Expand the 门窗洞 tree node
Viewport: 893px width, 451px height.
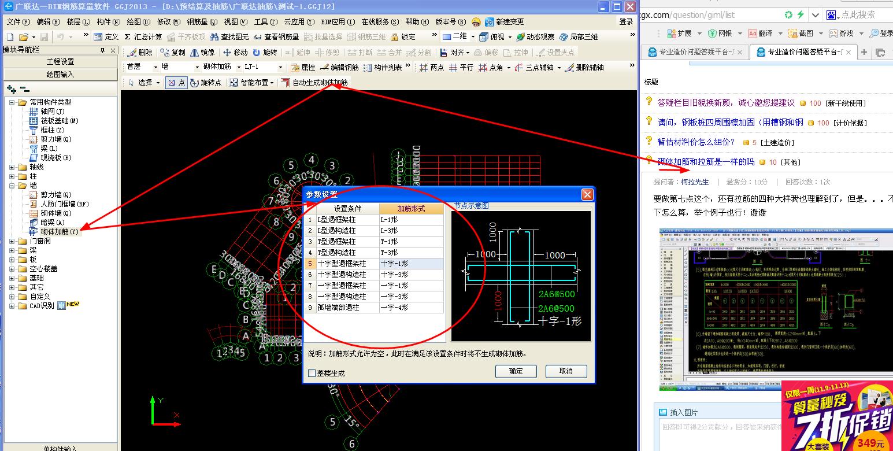12,241
